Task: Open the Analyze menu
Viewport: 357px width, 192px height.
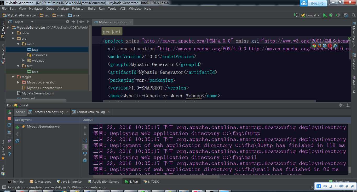Action: point(63,9)
